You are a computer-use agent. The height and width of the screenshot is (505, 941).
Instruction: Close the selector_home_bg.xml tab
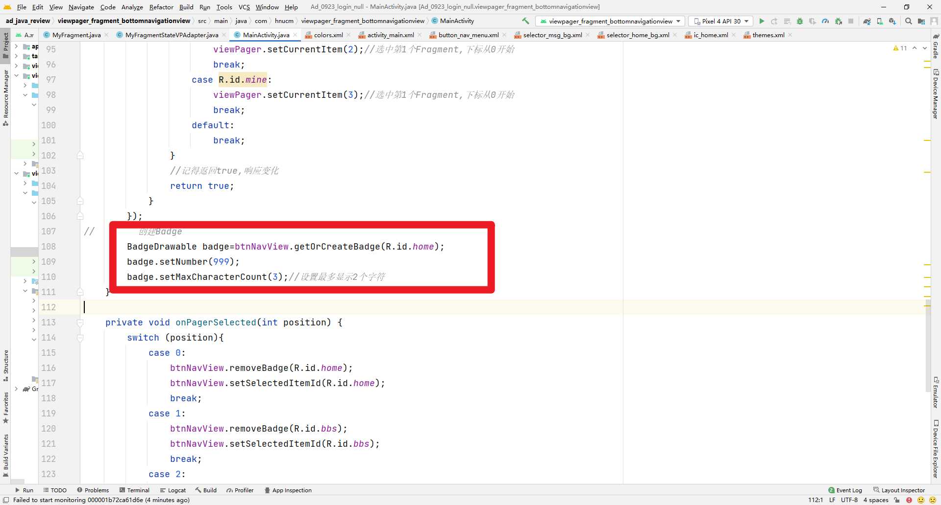674,35
